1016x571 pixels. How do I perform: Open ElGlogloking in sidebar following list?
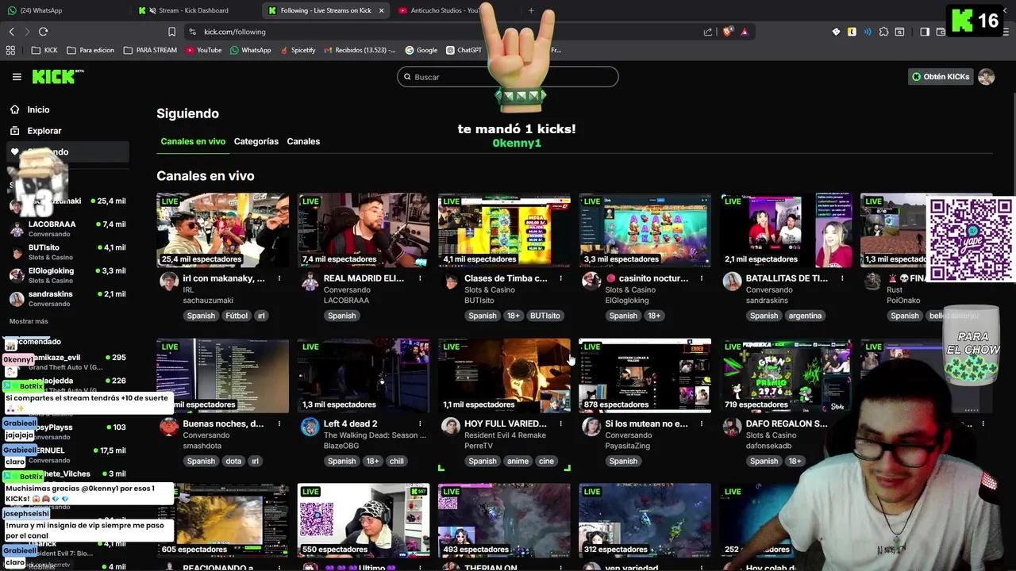(67, 275)
